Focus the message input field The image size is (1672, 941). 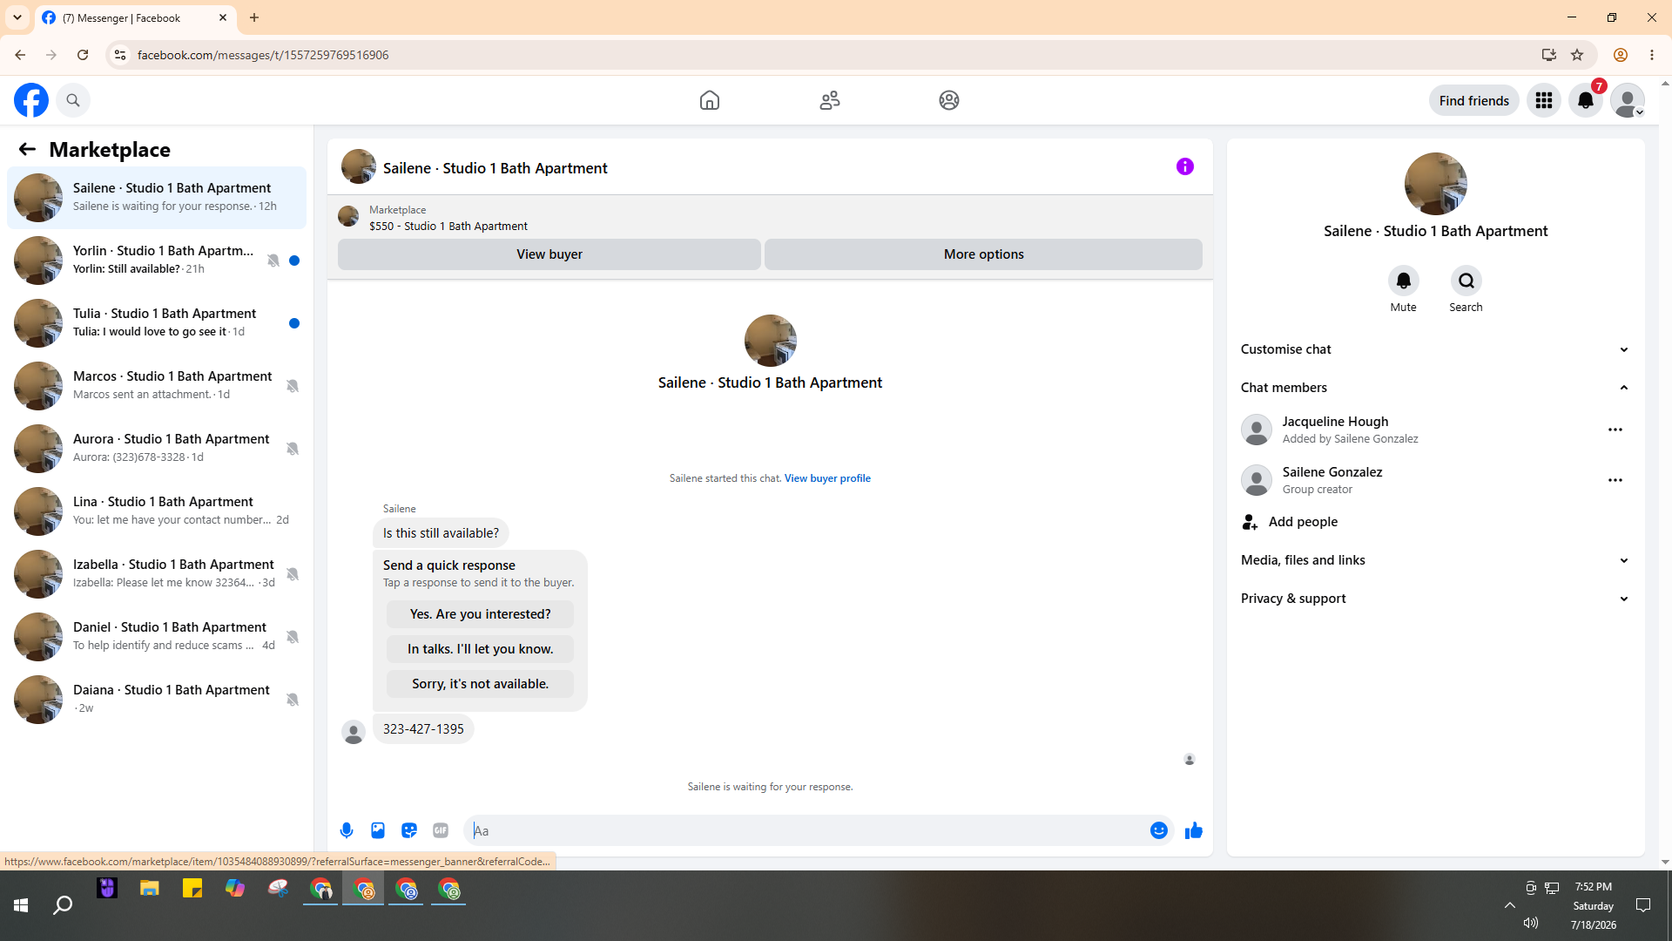[x=807, y=830]
